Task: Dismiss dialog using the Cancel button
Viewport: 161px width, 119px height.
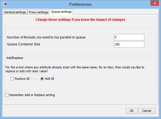Action: (147, 111)
